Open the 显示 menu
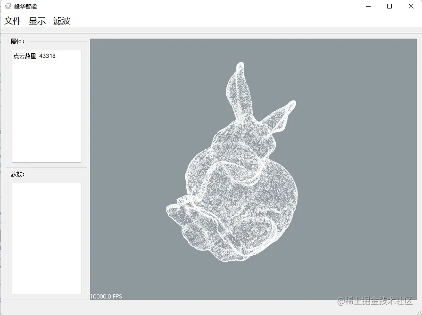Viewport: 422px width, 315px height. [37, 21]
